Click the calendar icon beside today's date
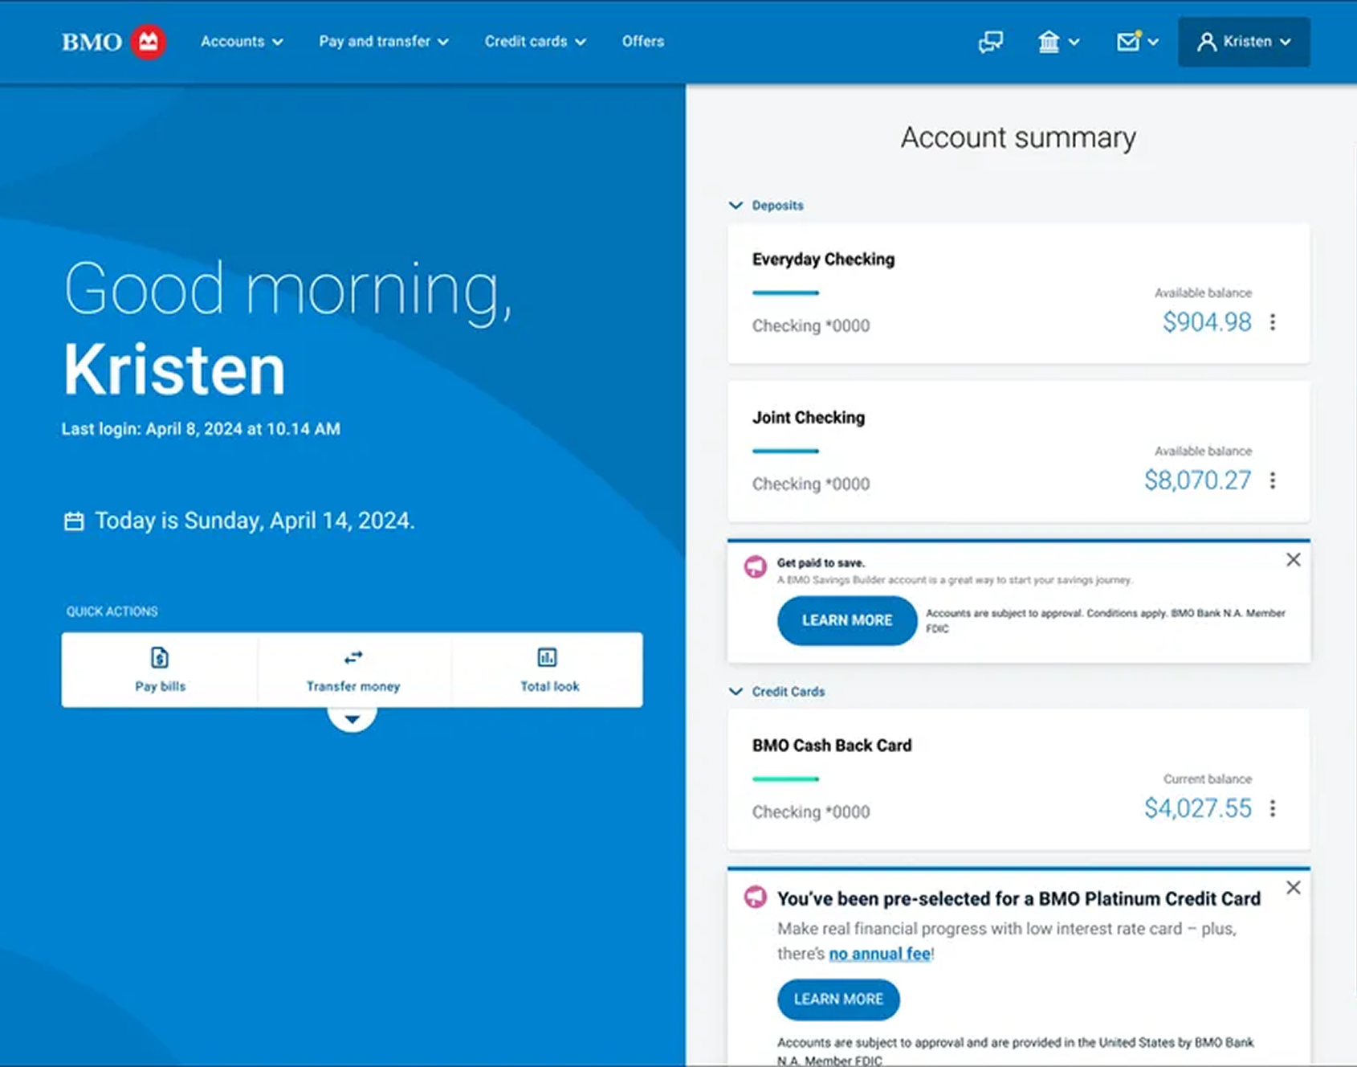The height and width of the screenshot is (1067, 1357). click(74, 521)
